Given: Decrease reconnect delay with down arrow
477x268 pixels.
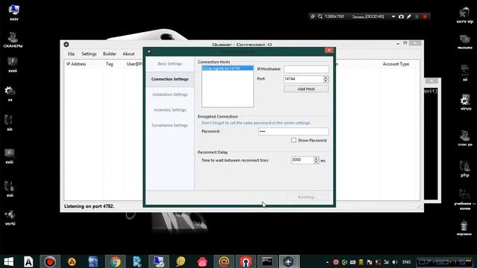Looking at the screenshot, I should pyautogui.click(x=316, y=162).
